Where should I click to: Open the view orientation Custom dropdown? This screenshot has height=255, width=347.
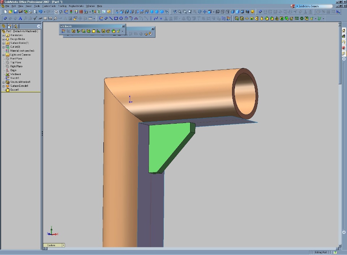click(x=63, y=245)
